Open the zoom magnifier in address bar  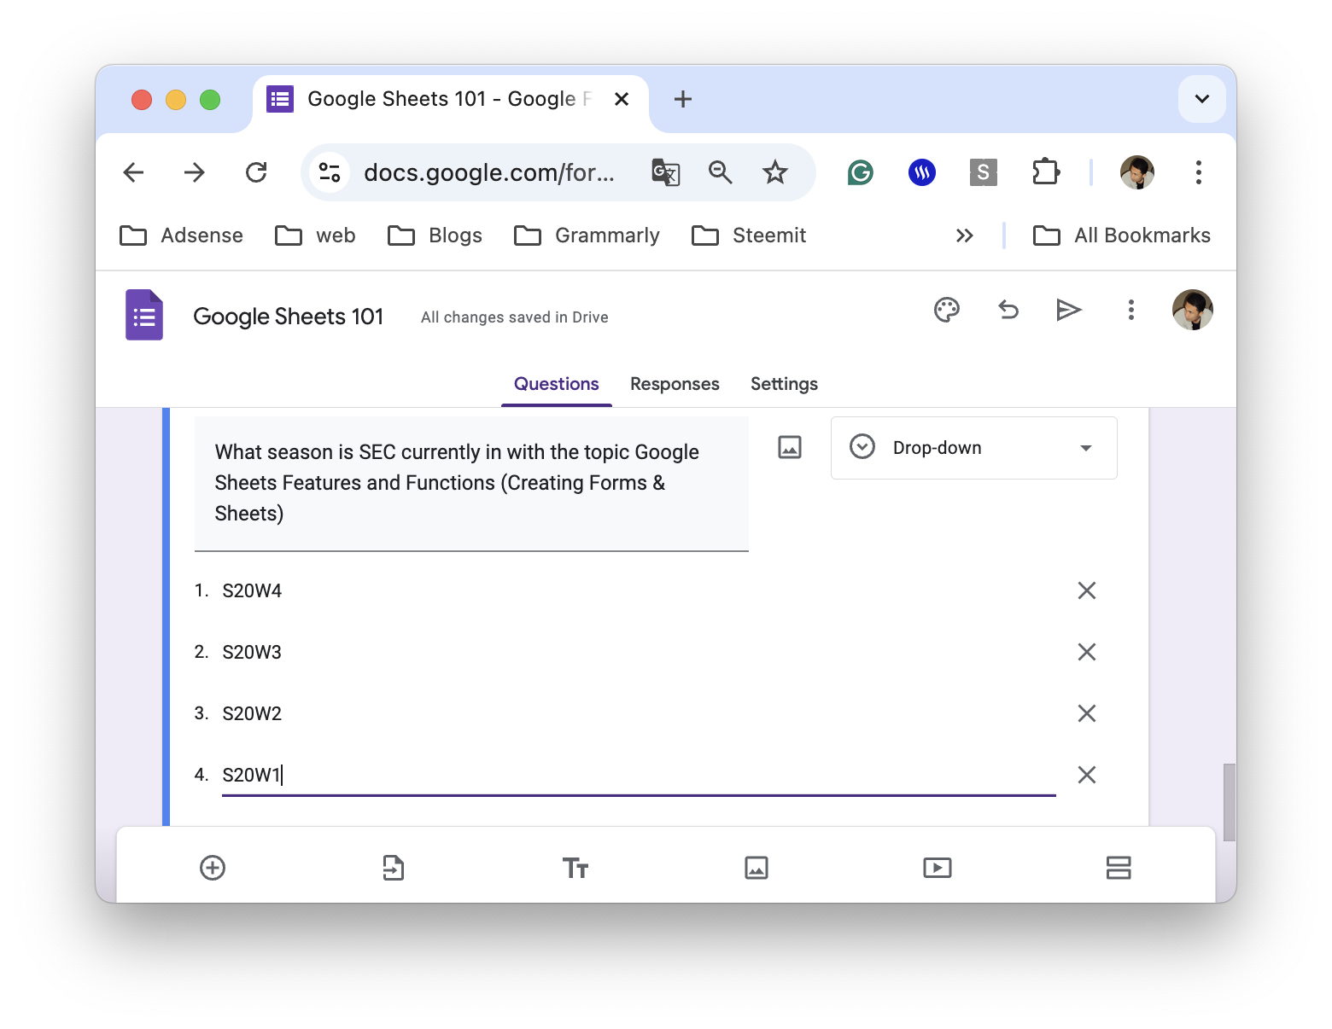pyautogui.click(x=721, y=172)
